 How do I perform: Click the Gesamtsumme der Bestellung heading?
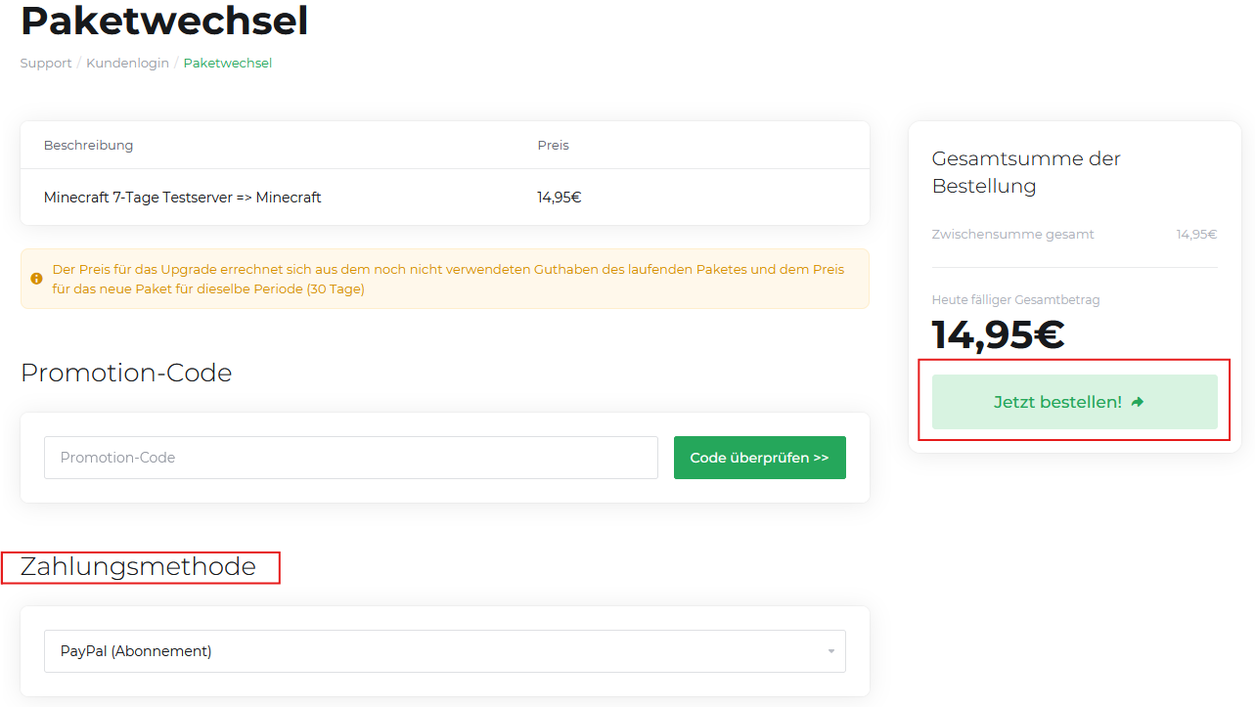tap(1026, 172)
